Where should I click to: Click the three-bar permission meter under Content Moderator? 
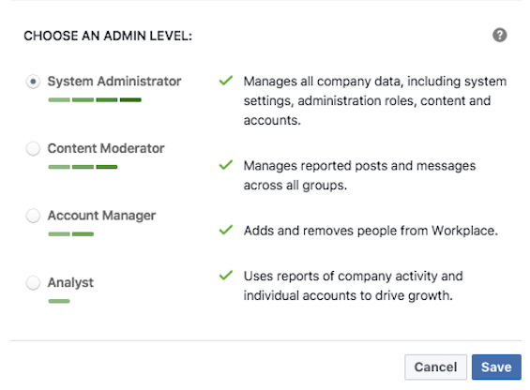point(83,167)
